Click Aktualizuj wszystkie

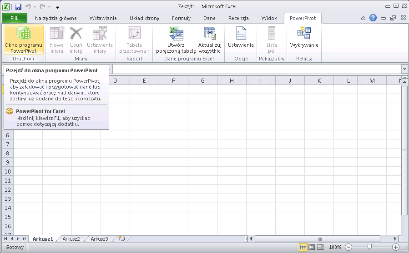point(210,40)
